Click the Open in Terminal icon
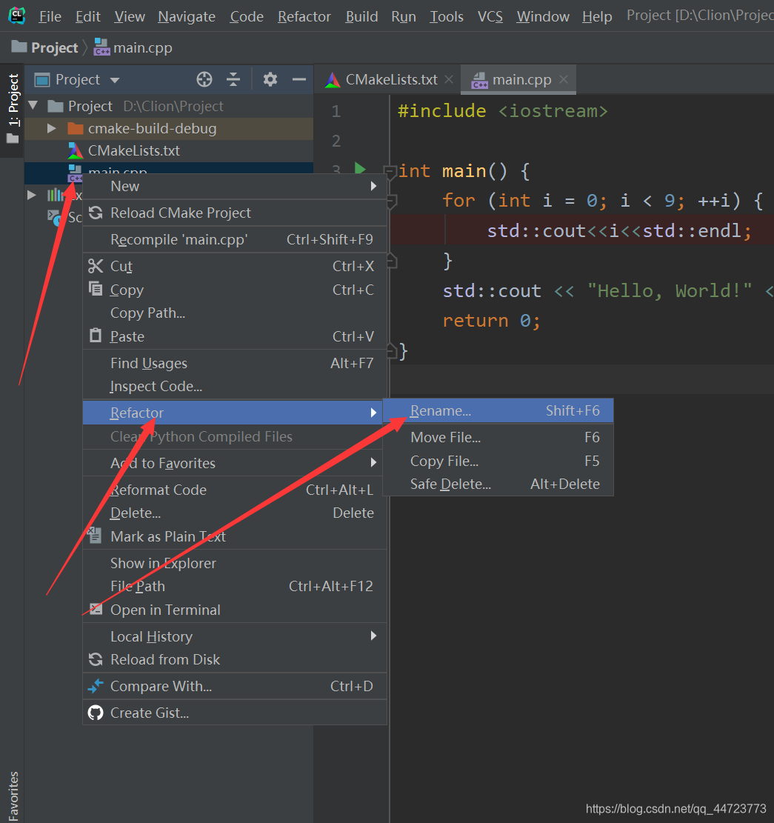Viewport: 774px width, 823px height. (95, 610)
